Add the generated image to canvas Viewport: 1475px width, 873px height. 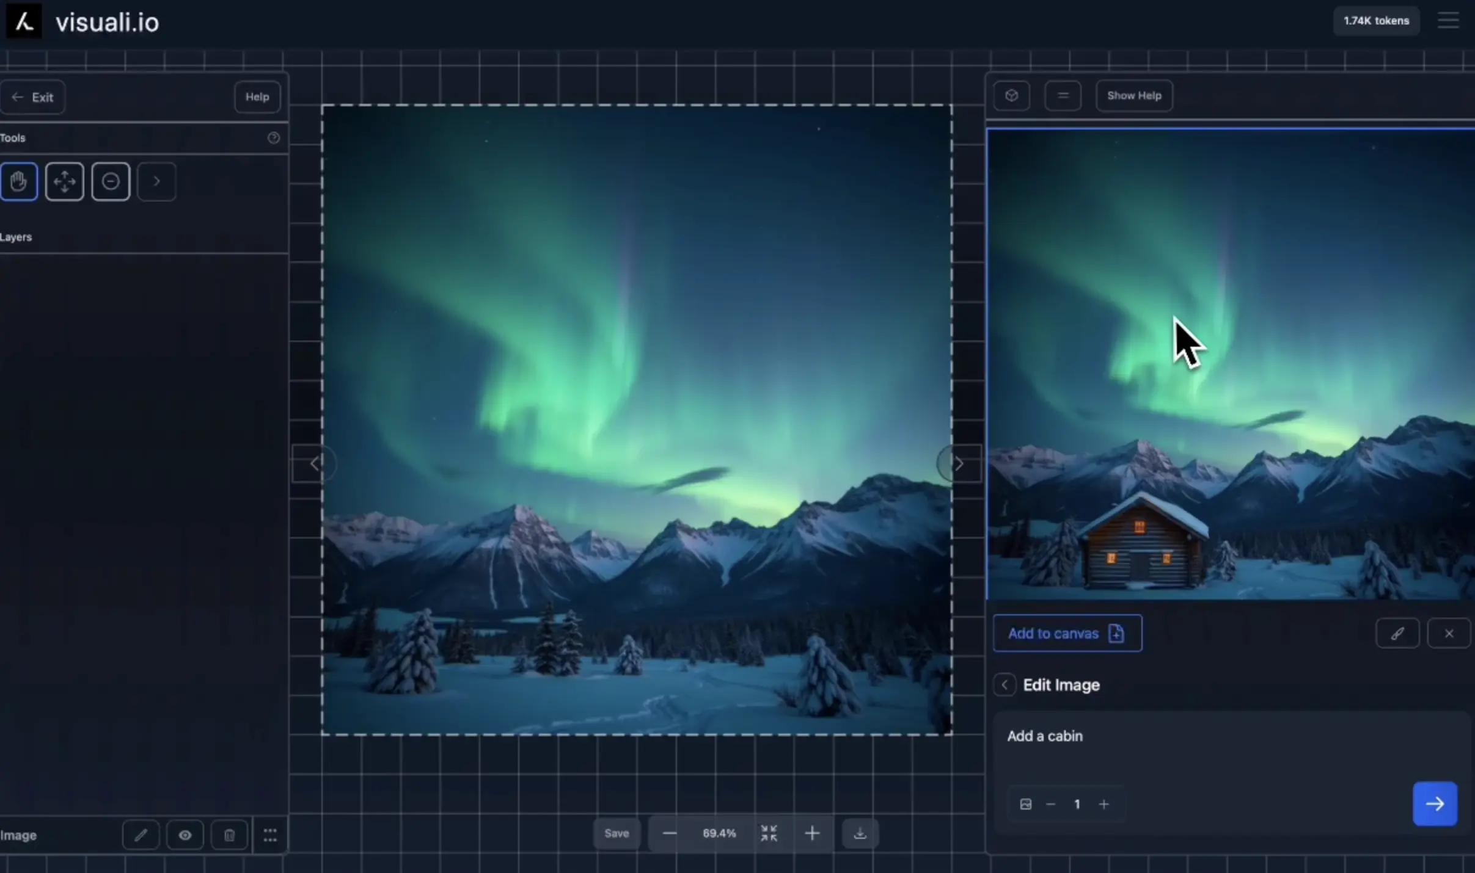click(1066, 634)
